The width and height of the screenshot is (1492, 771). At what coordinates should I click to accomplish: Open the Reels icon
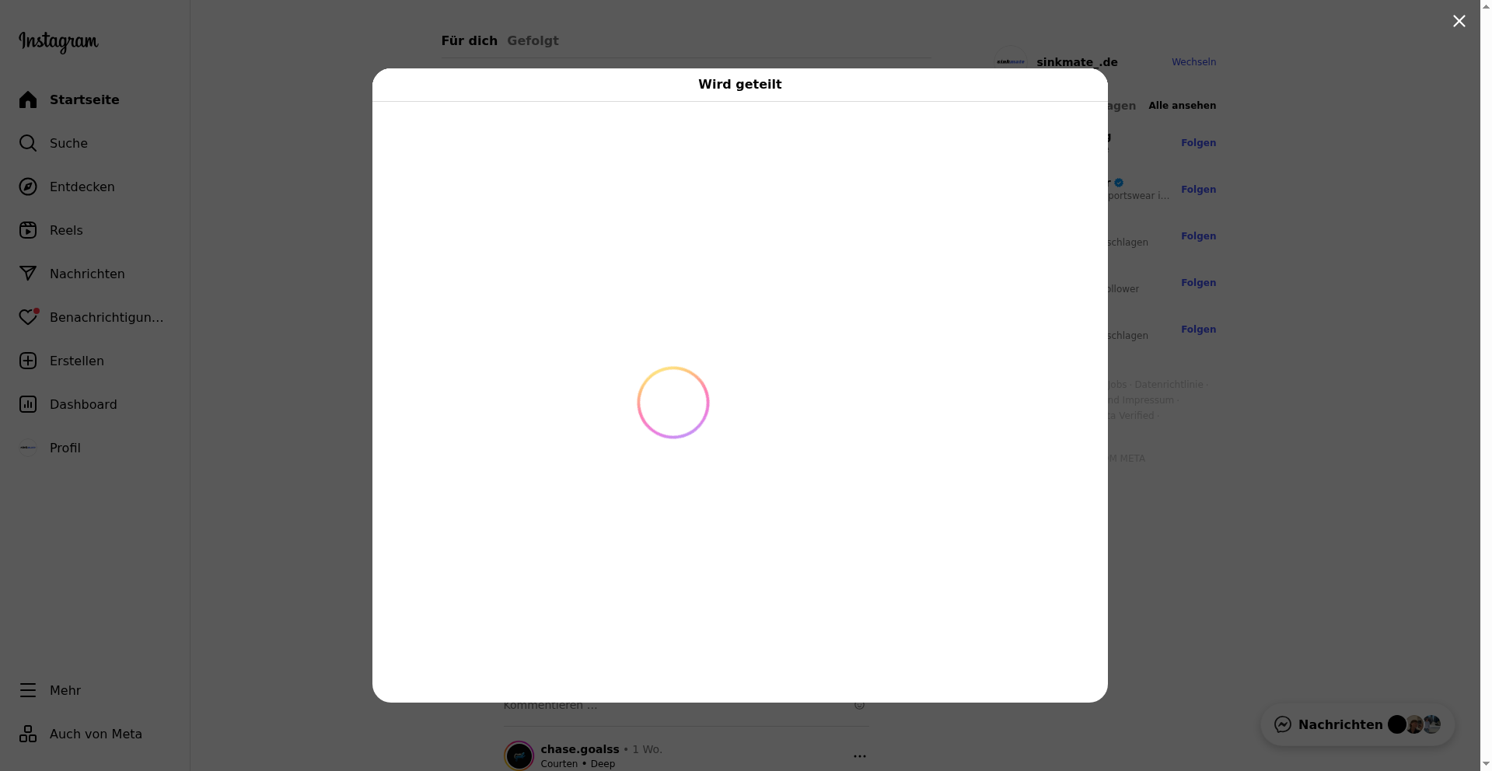click(x=28, y=230)
